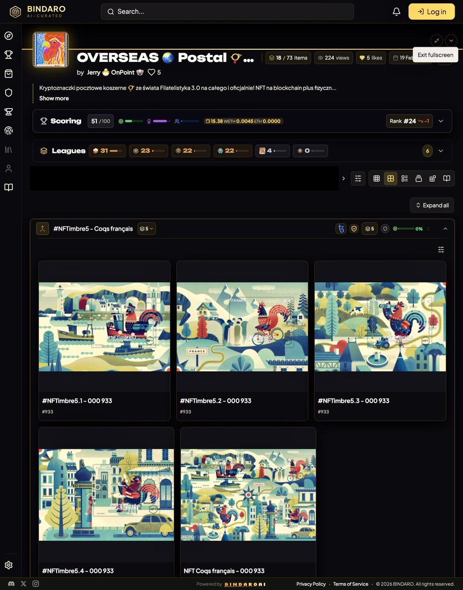Open the #NFTimbre5.1 - 000 933 thumbnail

pos(104,326)
